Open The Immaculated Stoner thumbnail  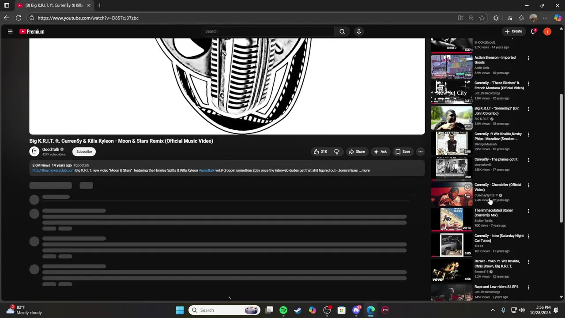coord(452,220)
